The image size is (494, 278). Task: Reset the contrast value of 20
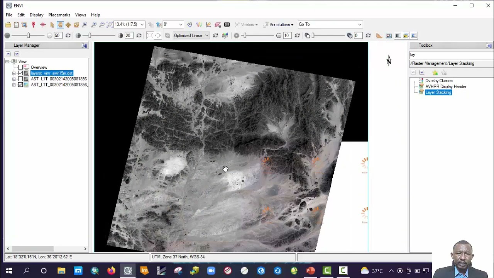coord(139,36)
